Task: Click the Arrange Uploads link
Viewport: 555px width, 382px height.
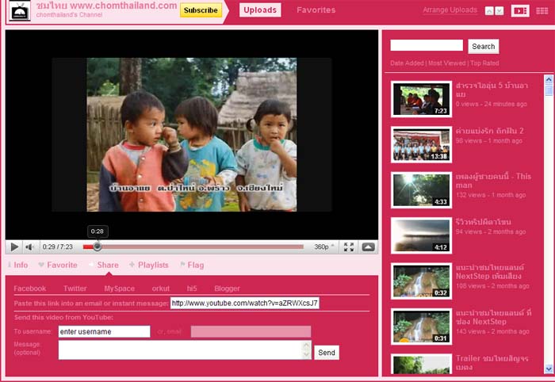Action: tap(450, 10)
